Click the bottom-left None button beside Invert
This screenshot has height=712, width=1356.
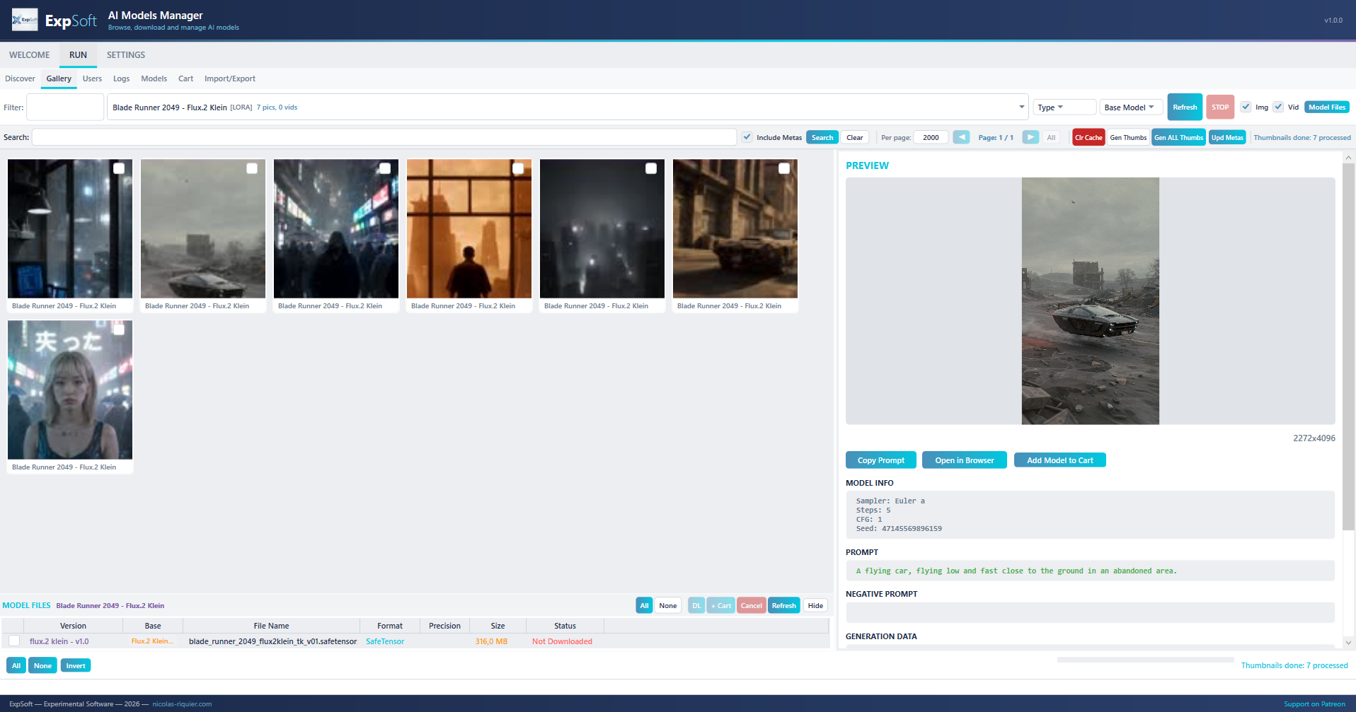(43, 665)
